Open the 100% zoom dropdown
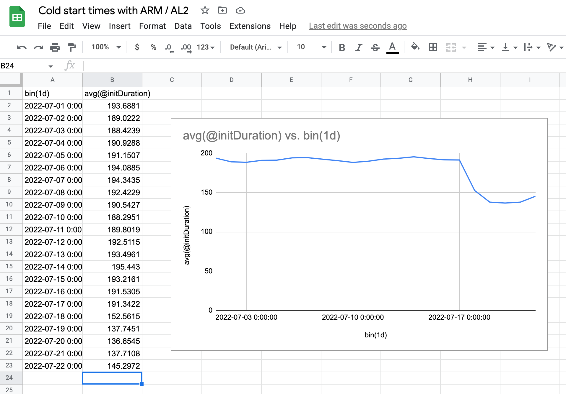This screenshot has width=566, height=394. coord(106,47)
